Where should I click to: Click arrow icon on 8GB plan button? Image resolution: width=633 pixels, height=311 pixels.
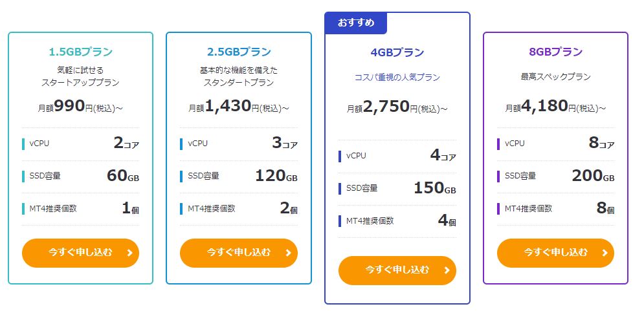[604, 253]
